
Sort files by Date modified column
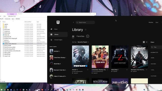click(28, 22)
